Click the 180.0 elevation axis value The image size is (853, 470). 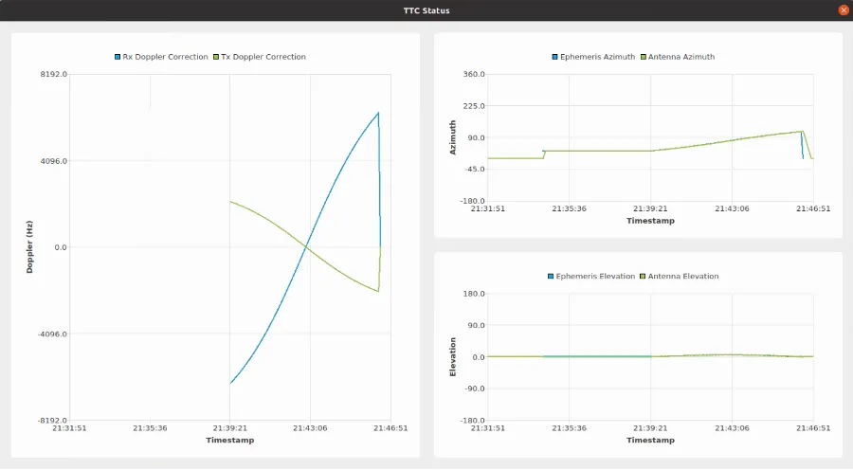474,294
